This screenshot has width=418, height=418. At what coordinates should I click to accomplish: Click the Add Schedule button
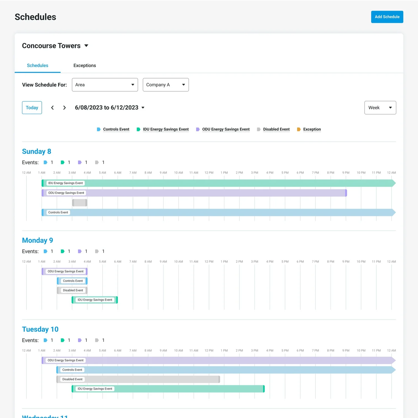pyautogui.click(x=387, y=17)
